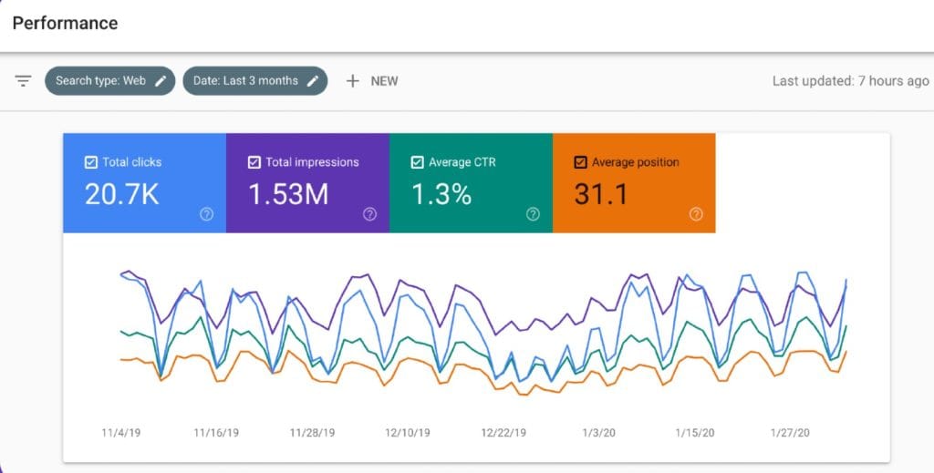Screen dimensions: 934x473
Task: Open help icon on Average CTR card
Action: 533,214
